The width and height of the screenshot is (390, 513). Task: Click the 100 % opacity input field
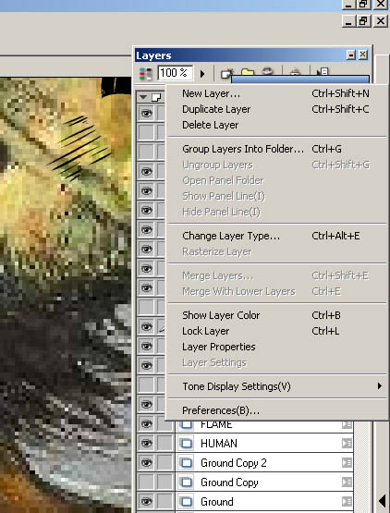coord(175,73)
